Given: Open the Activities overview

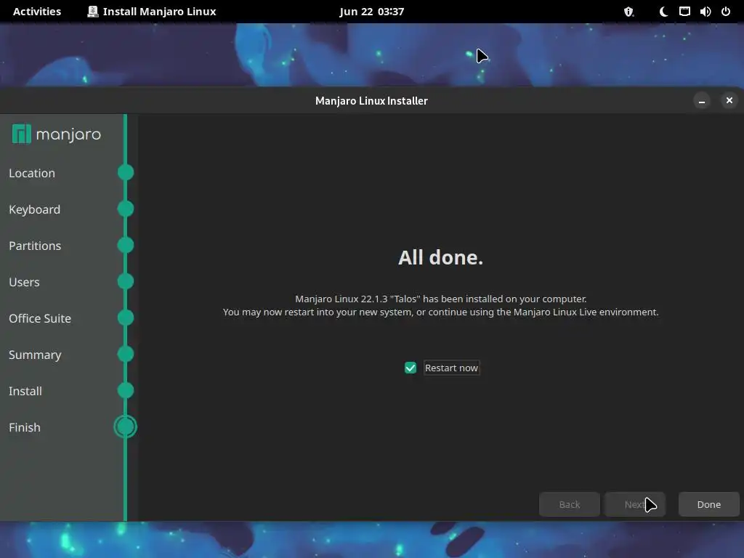Looking at the screenshot, I should 37,12.
